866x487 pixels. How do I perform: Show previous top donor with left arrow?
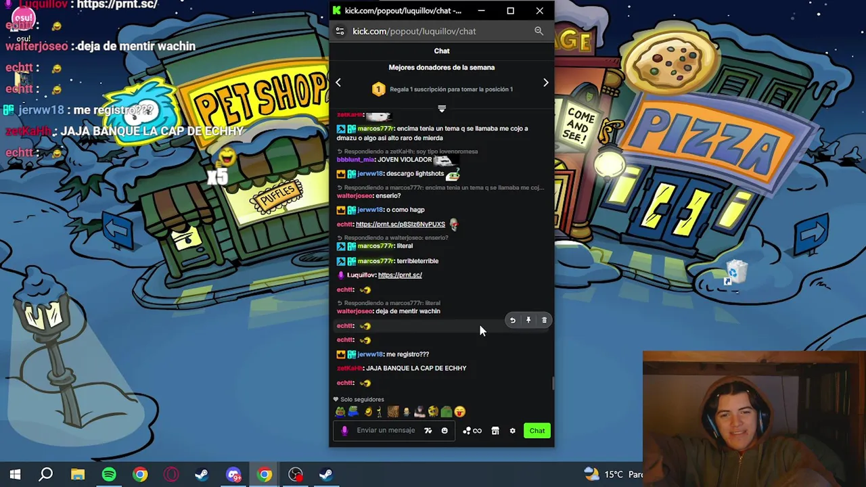pyautogui.click(x=338, y=83)
